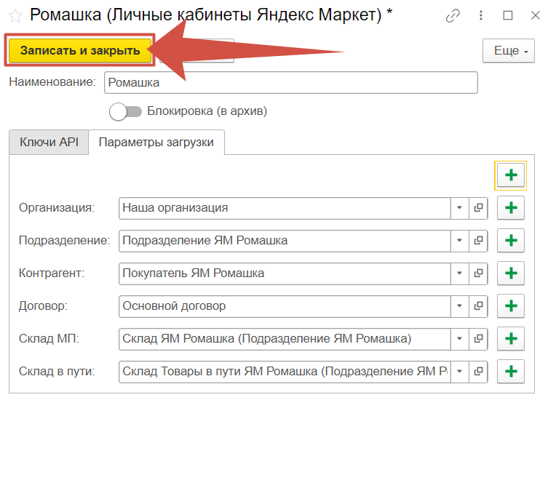Viewport: 553px width, 480px height.
Task: Add to favorites with the star icon
Action: coord(15,15)
